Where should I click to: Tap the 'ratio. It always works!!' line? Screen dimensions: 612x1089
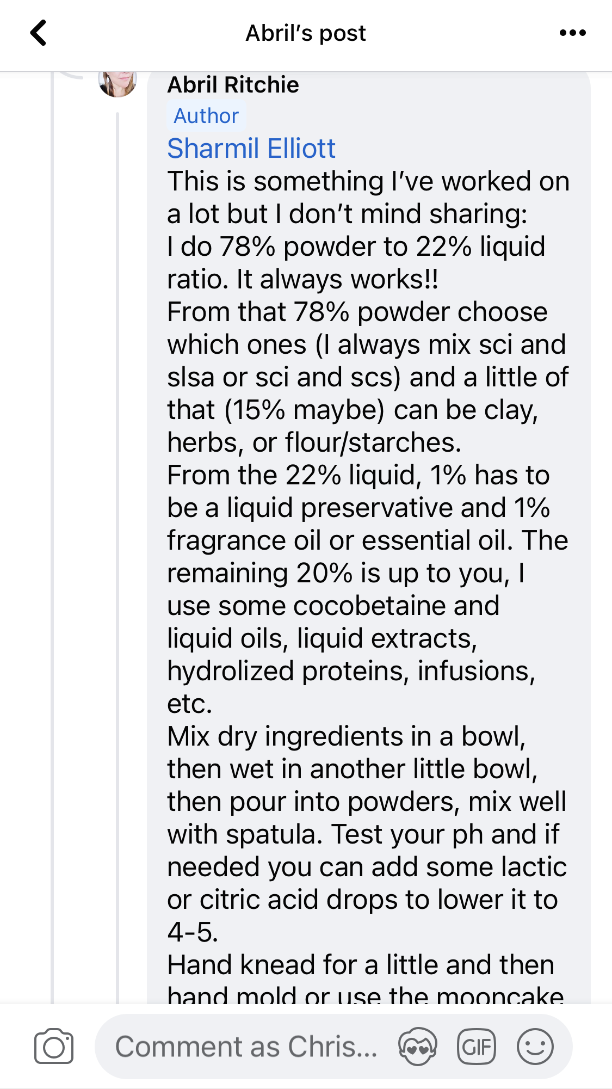tap(302, 279)
